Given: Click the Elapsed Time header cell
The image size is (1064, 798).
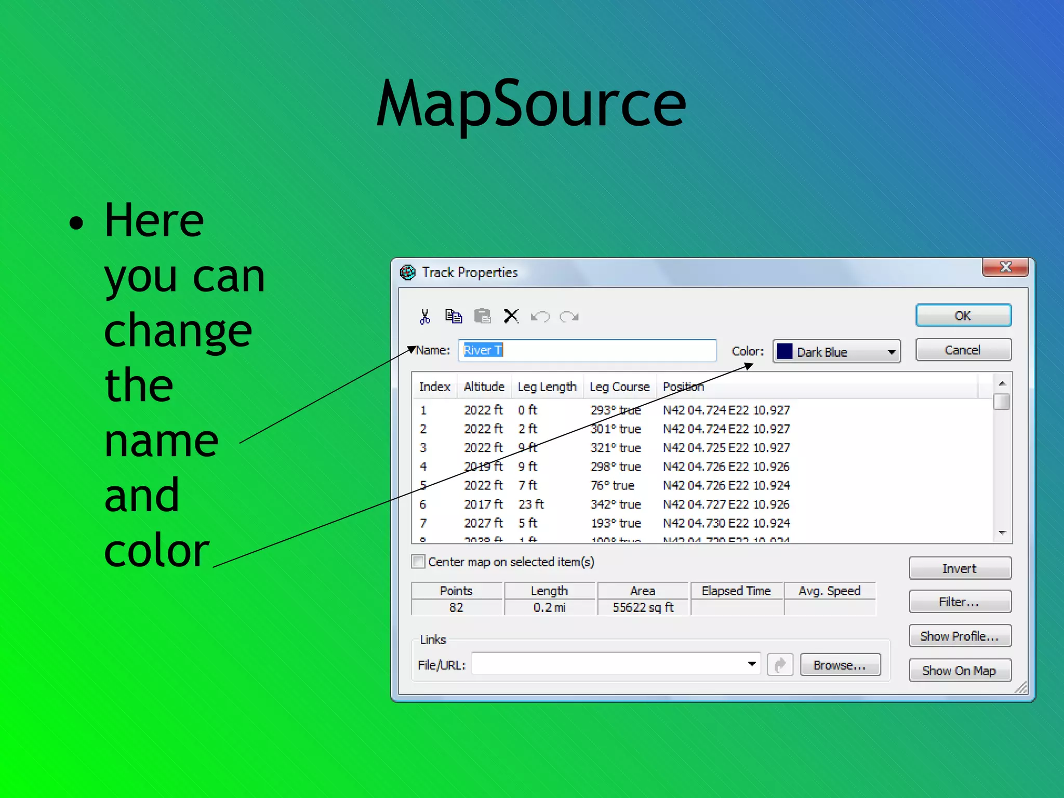Looking at the screenshot, I should pyautogui.click(x=736, y=591).
